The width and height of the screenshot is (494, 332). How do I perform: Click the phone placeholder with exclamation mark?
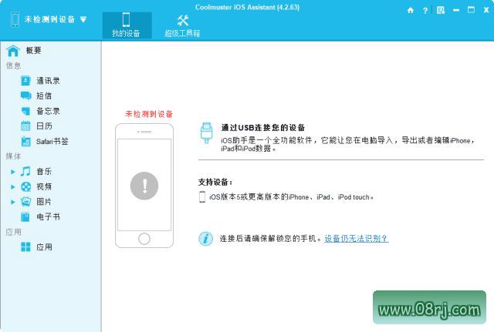144,185
